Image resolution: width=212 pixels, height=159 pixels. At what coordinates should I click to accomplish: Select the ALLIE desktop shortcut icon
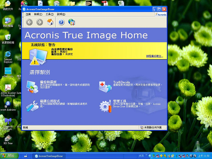pos(8,72)
